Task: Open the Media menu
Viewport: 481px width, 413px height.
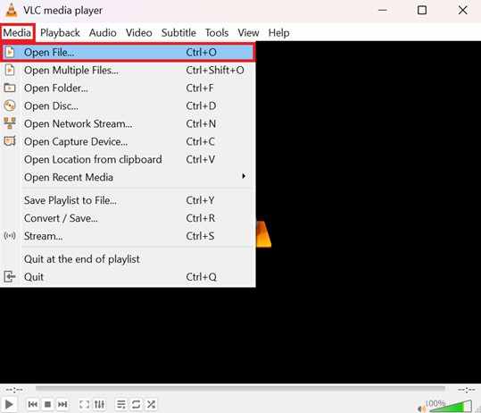Action: (x=17, y=32)
